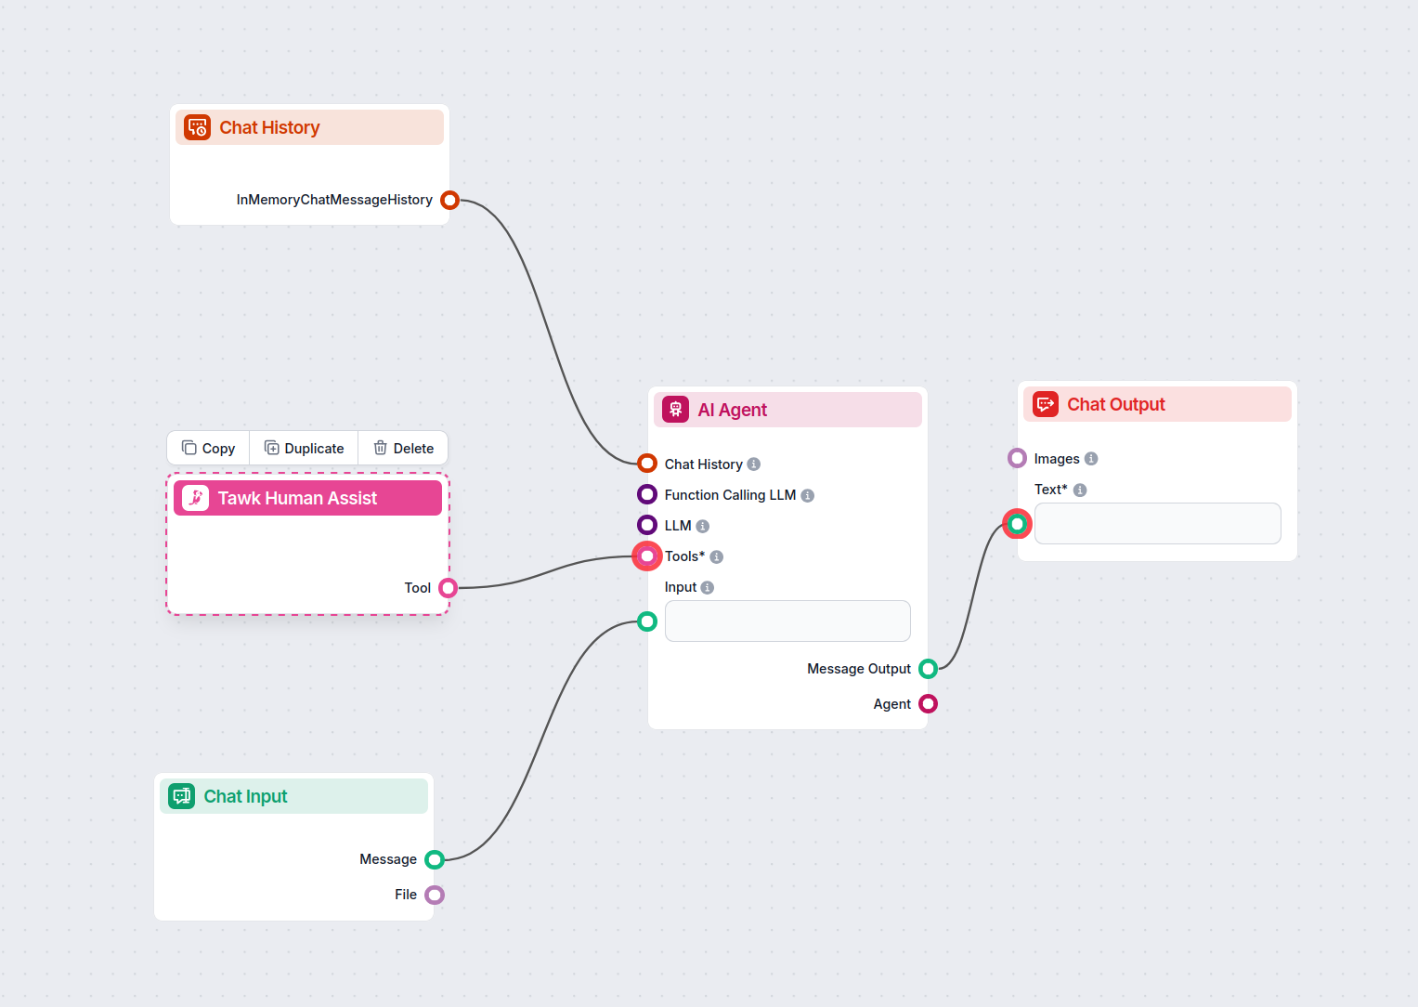Click the Tawk Human Assist node icon
1418x1007 pixels.
[x=195, y=498]
